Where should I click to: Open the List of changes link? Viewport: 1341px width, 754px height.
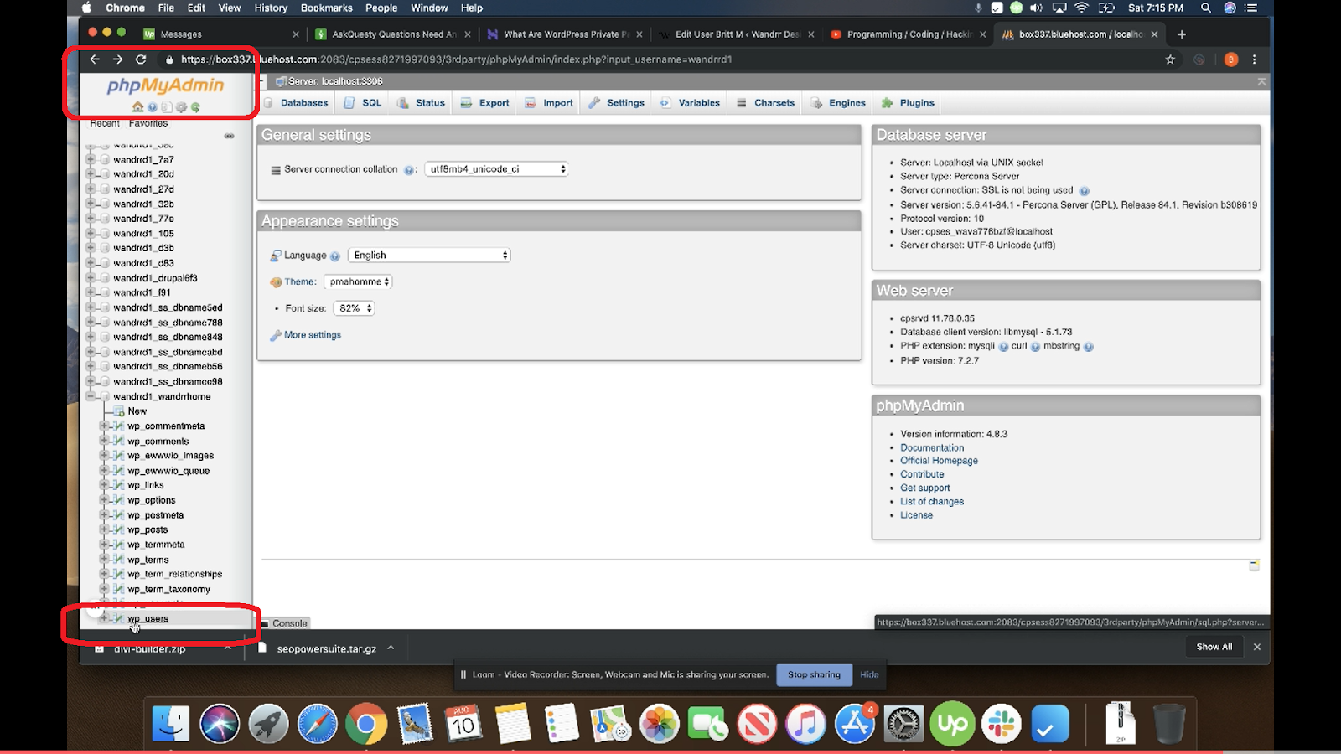tap(931, 501)
